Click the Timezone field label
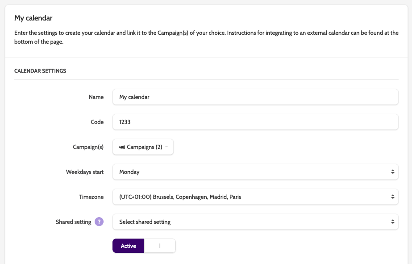 click(x=92, y=197)
